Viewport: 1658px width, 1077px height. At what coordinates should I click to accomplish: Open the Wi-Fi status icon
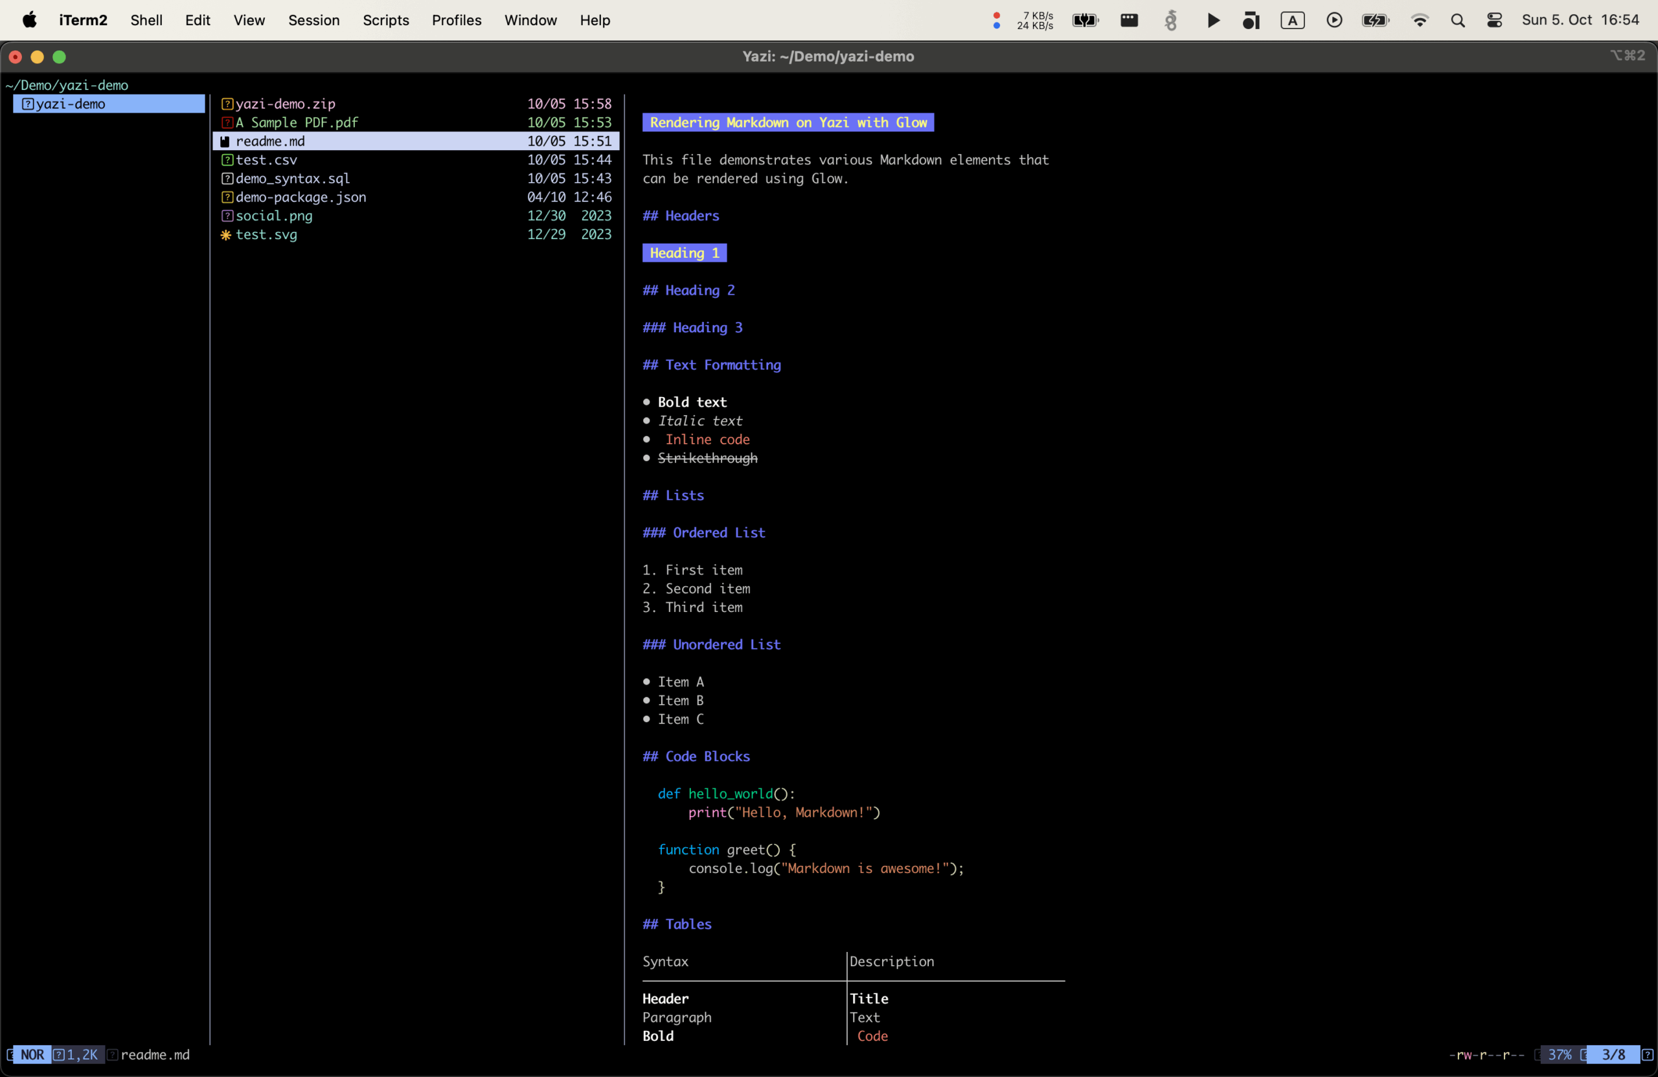pos(1419,20)
